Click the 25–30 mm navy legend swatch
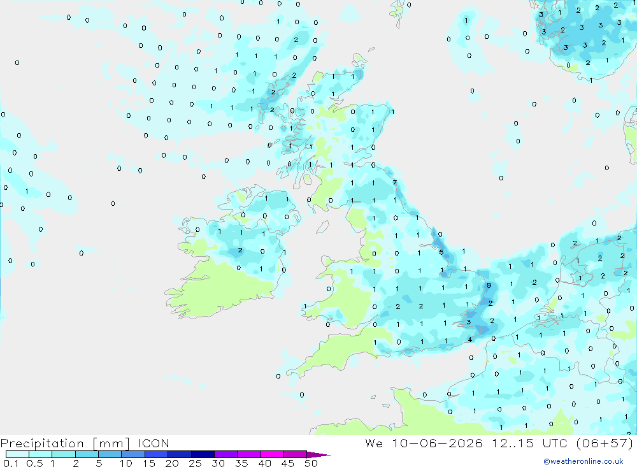Image resolution: width=637 pixels, height=467 pixels. pyautogui.click(x=203, y=454)
